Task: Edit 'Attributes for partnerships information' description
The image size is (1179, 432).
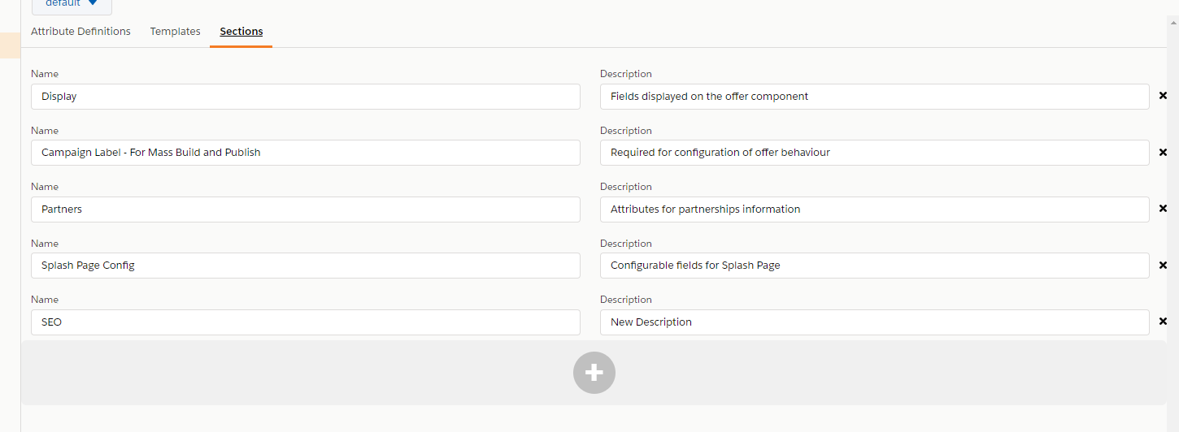Action: 874,210
